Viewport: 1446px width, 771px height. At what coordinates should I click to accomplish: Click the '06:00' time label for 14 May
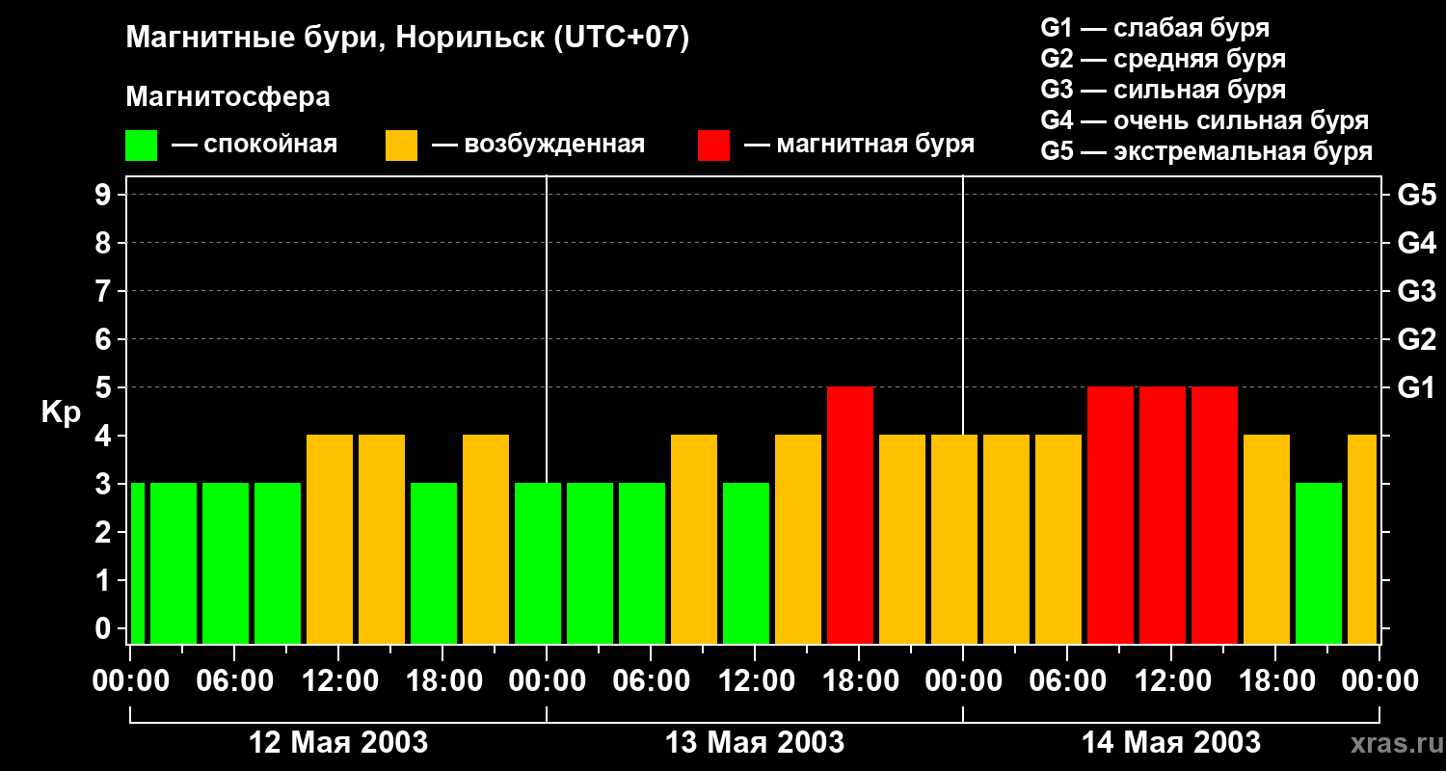click(x=1067, y=681)
